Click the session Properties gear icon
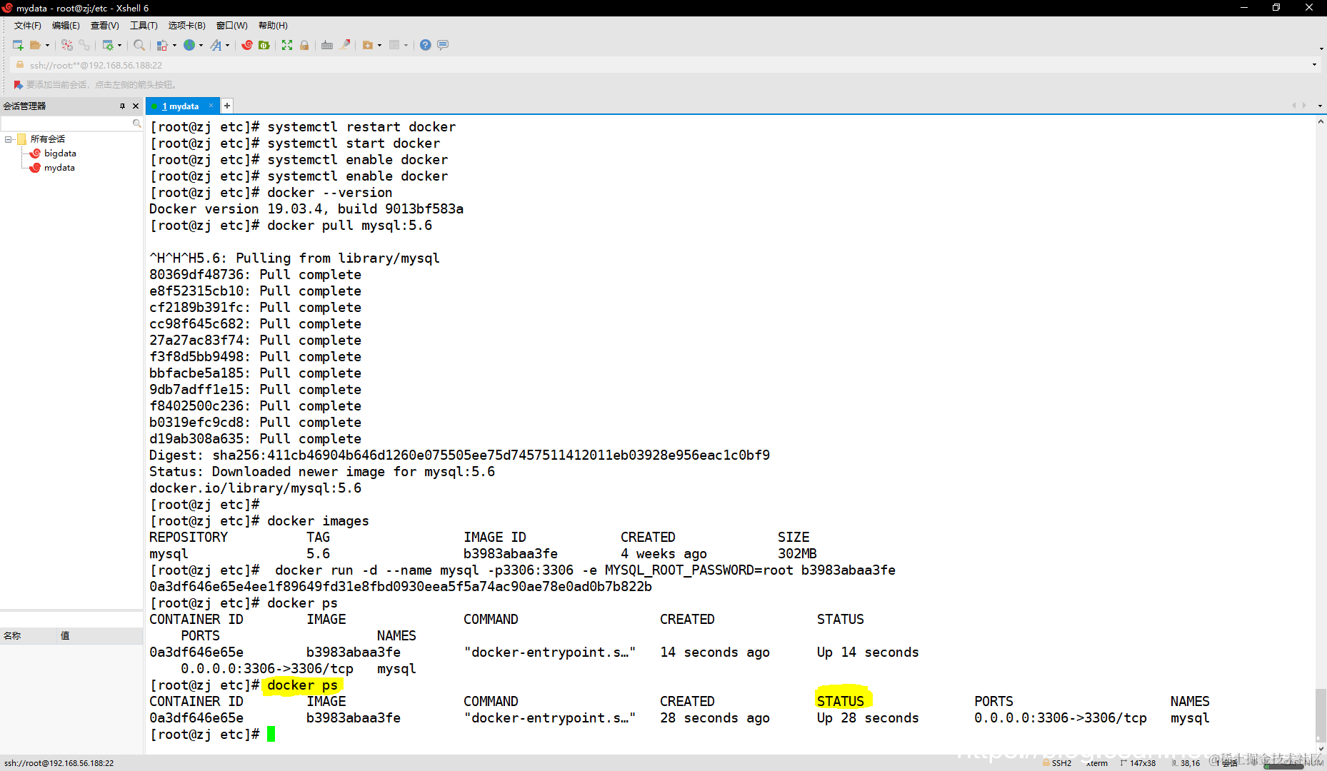Screen dimensions: 1327x771 pos(108,45)
